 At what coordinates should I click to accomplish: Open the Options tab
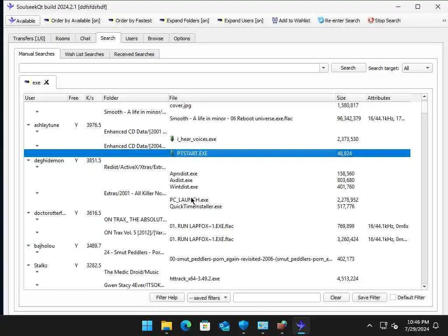182,38
